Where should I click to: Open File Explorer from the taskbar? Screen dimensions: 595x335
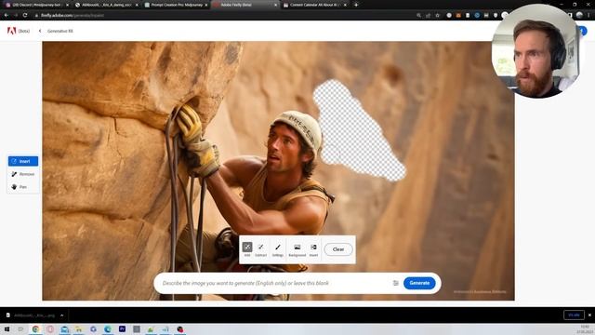click(x=79, y=328)
